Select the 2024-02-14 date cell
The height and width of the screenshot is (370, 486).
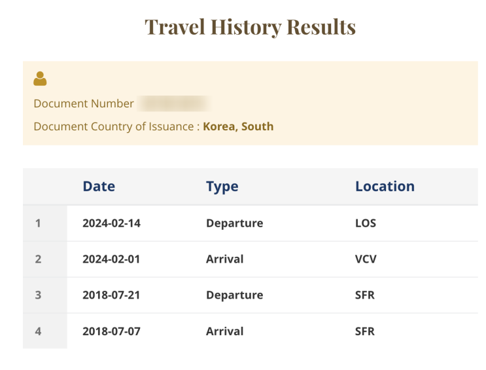click(111, 223)
